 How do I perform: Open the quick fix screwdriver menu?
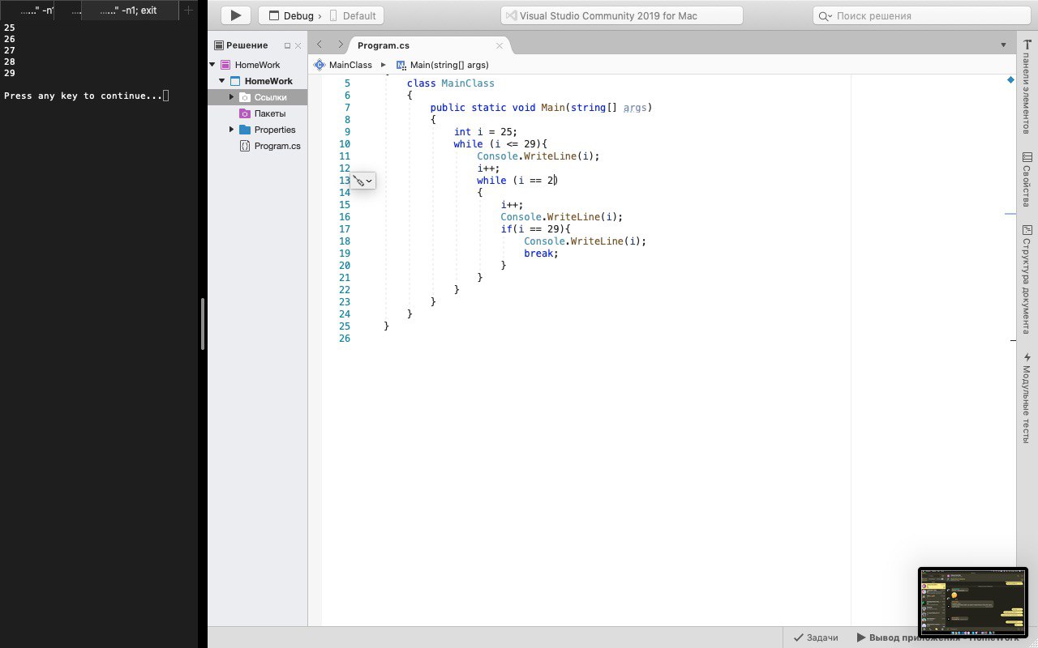(362, 181)
